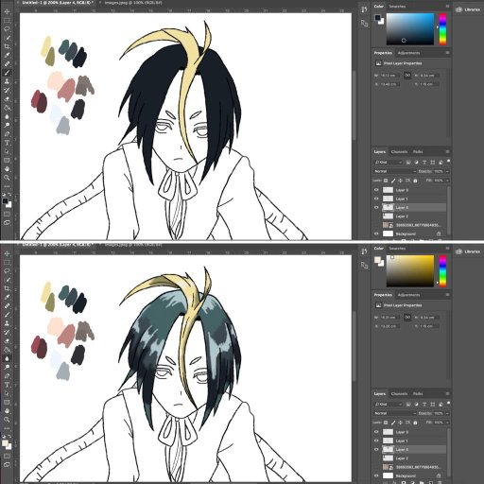Select the Lasso tool in the top window
This screenshot has width=484, height=484.
[7, 29]
